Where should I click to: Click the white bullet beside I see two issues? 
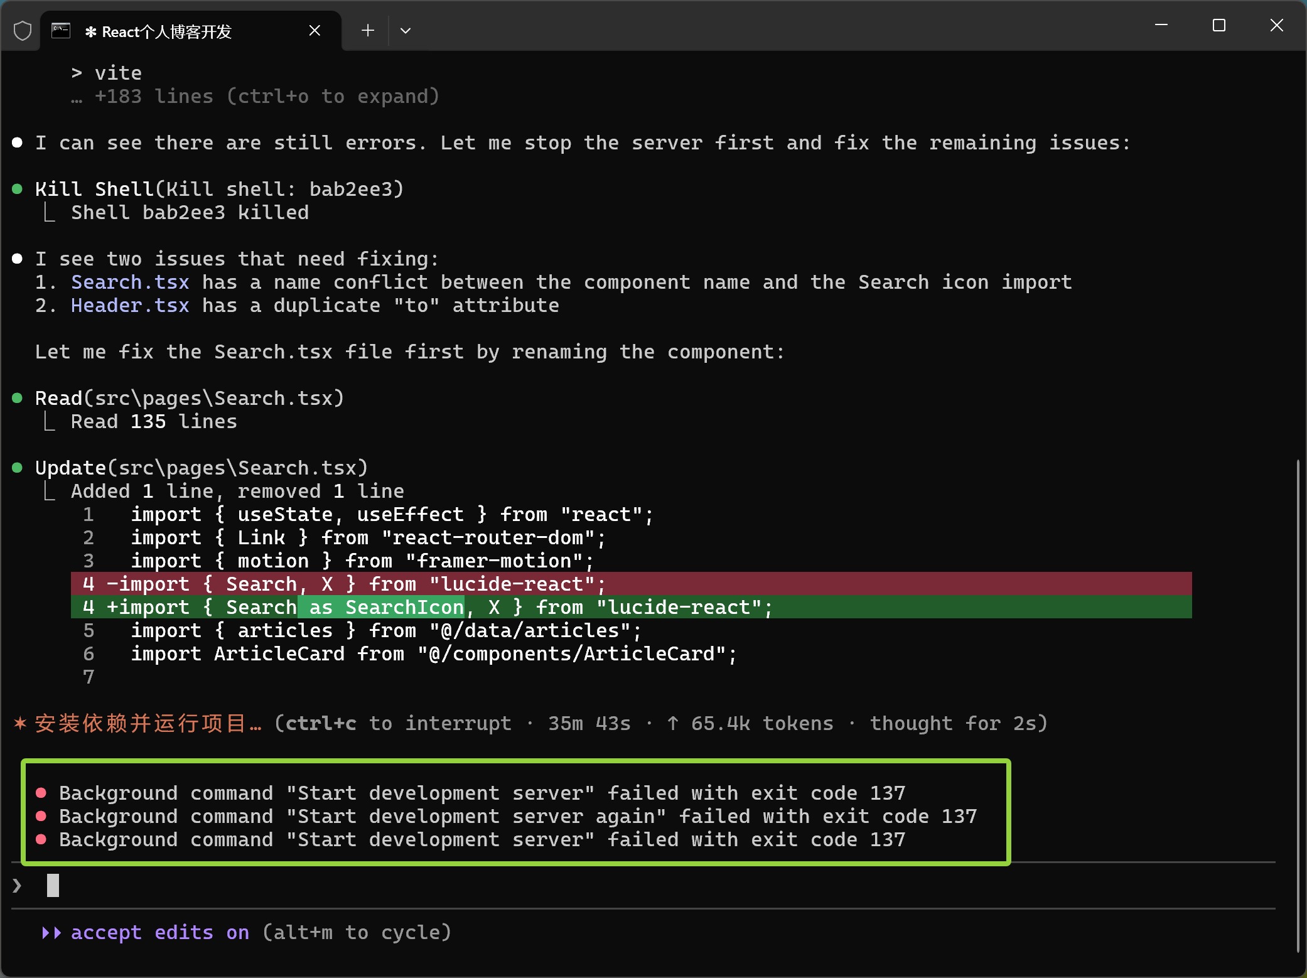[17, 258]
